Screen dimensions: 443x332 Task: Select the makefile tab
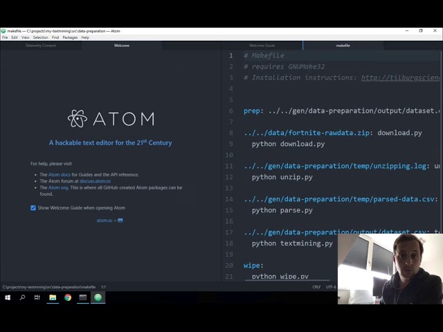pos(343,46)
